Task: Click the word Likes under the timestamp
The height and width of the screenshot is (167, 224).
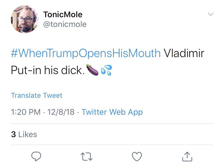Action: point(28,134)
